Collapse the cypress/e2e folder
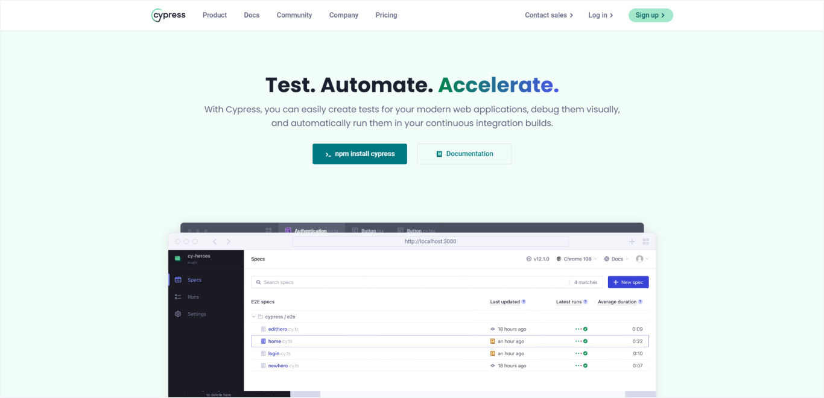Screen dimensions: 824x398 coord(253,316)
